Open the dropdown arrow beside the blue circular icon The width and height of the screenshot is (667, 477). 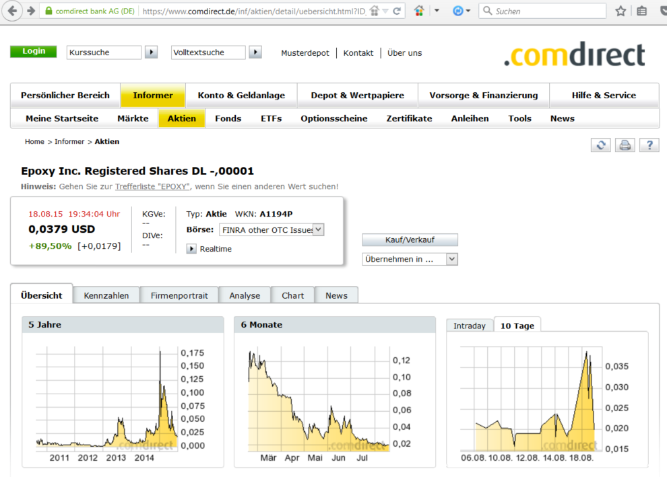pos(468,11)
